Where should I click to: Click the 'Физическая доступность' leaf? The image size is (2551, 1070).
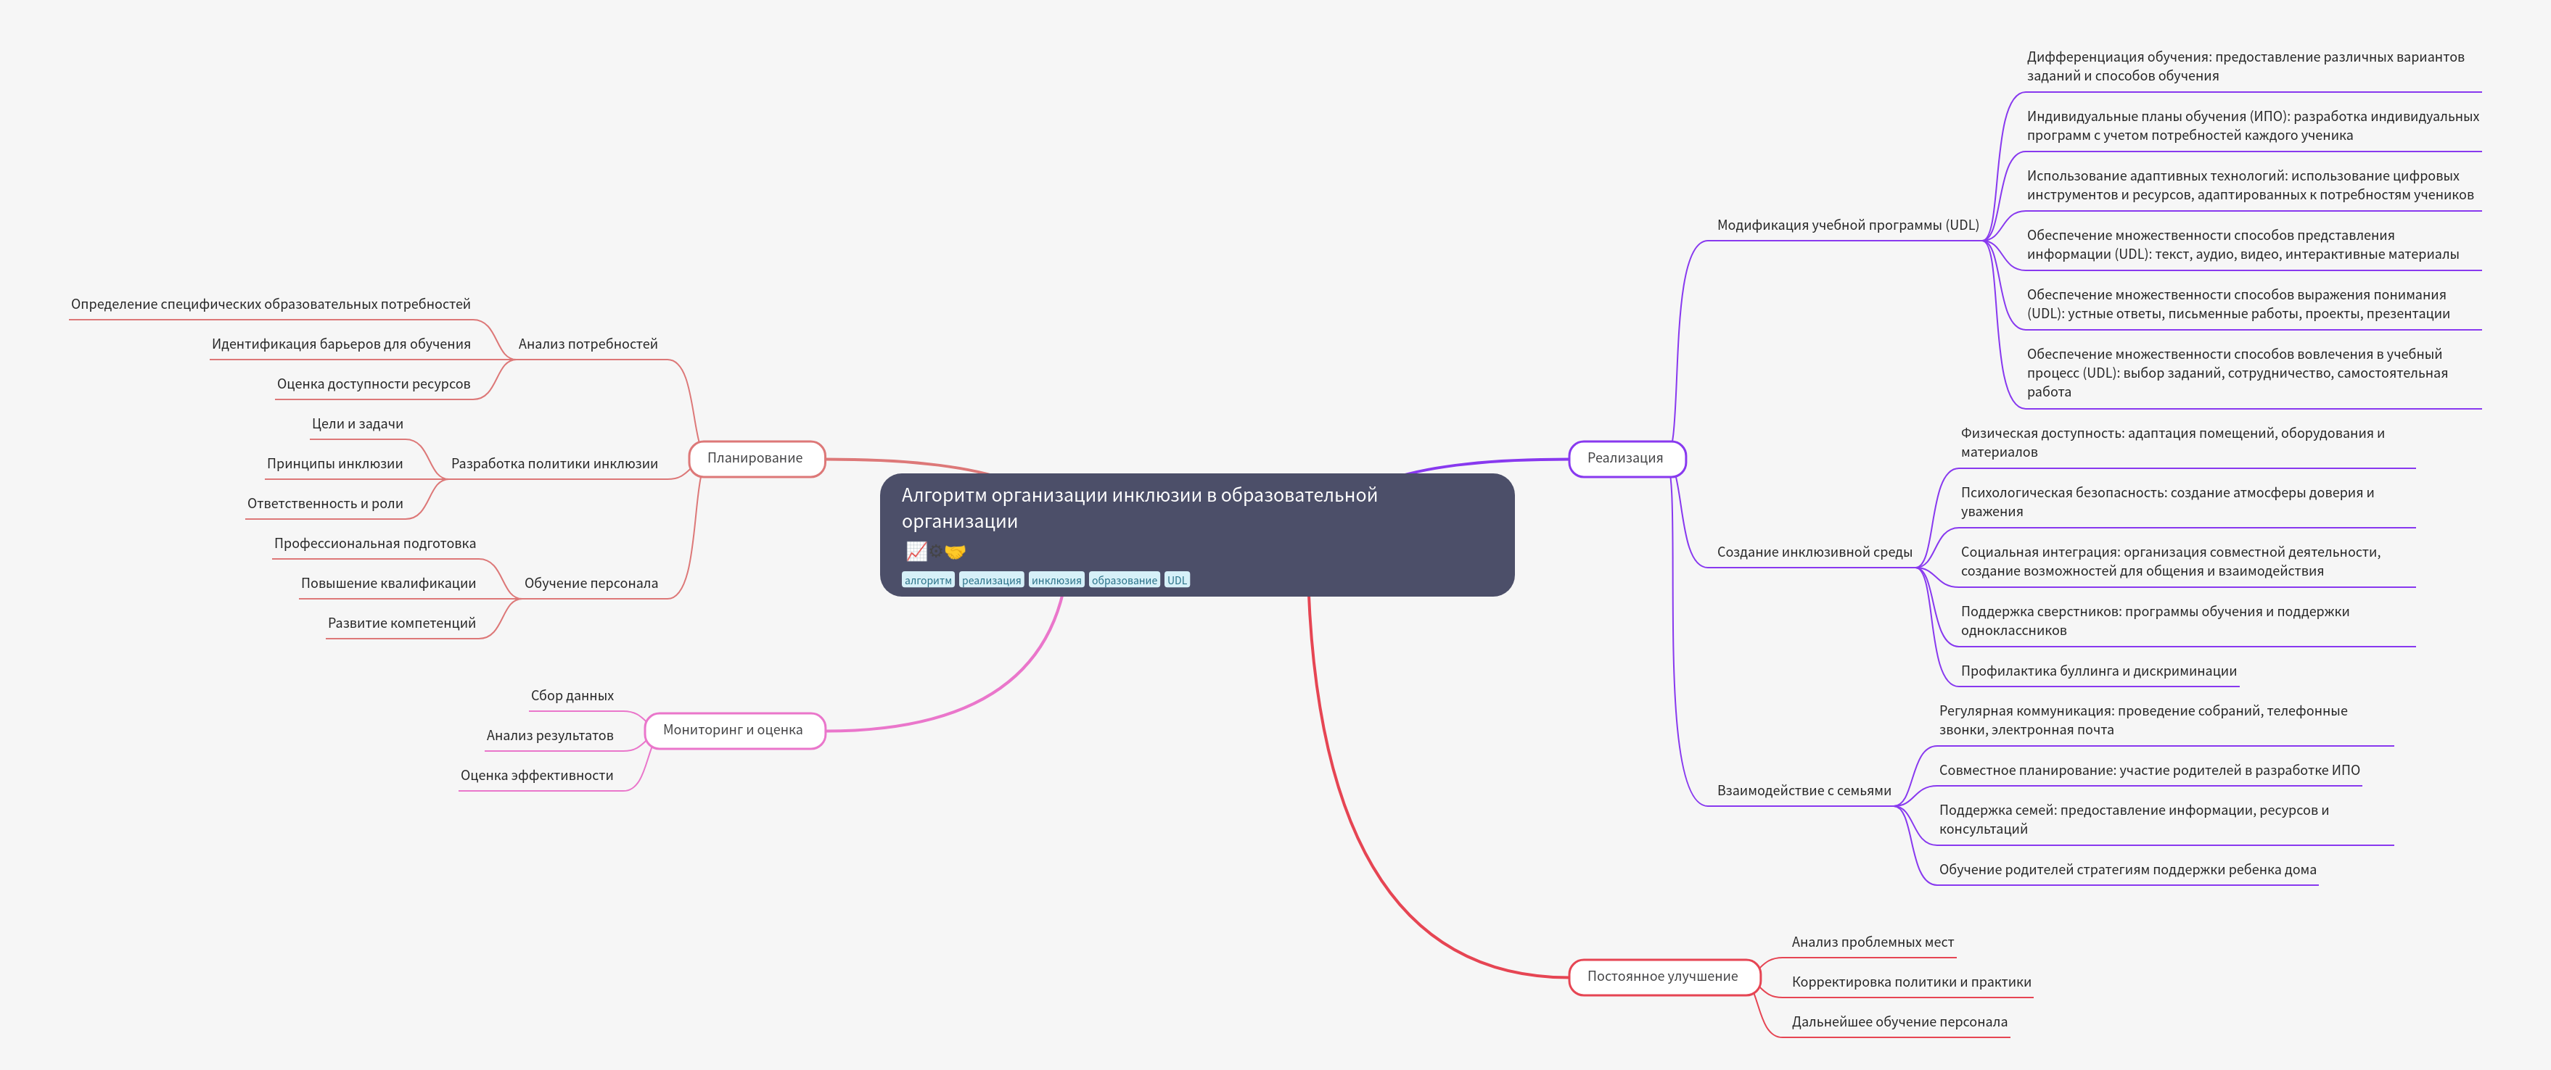click(2173, 442)
